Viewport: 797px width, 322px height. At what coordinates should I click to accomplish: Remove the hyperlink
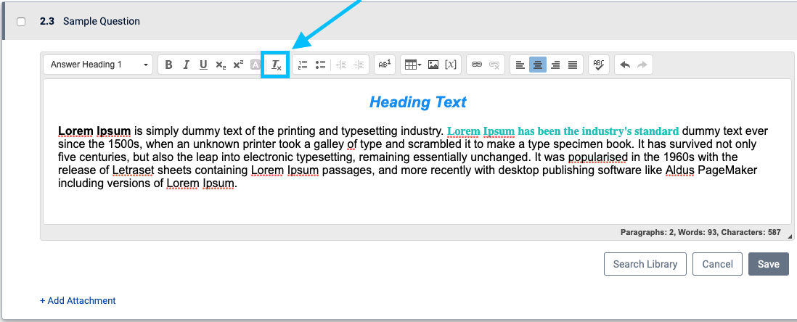(494, 65)
